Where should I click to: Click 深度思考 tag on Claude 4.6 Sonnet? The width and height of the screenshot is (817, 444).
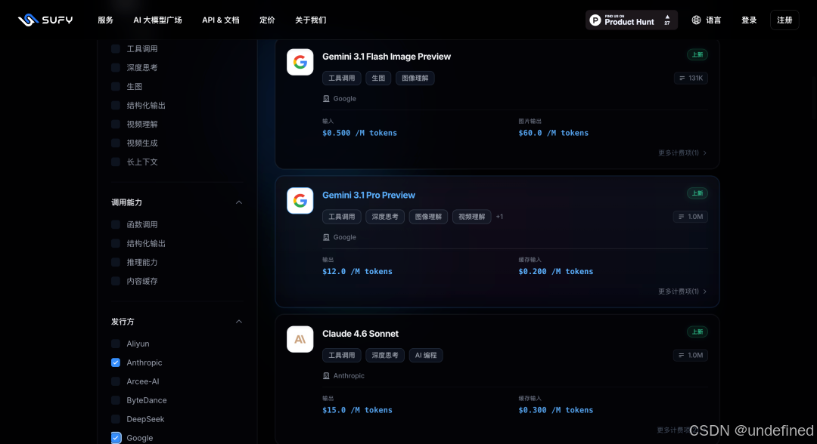(x=385, y=355)
